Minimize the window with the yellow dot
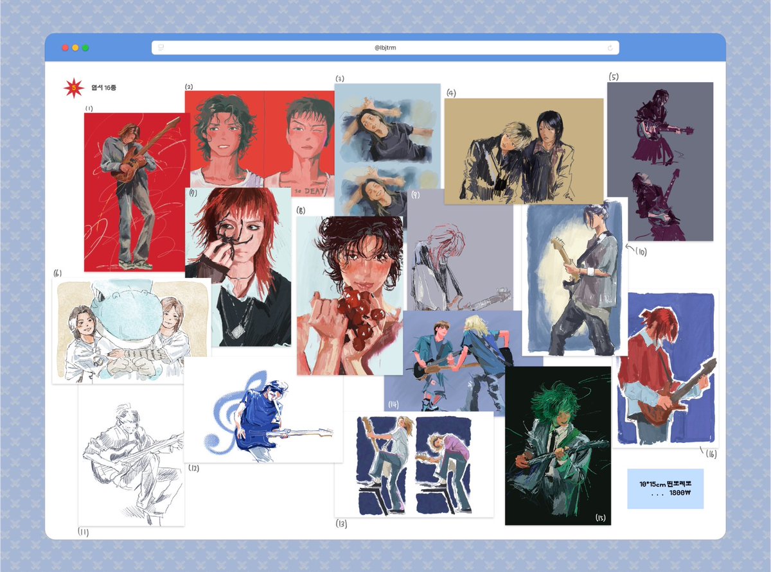 click(x=75, y=48)
